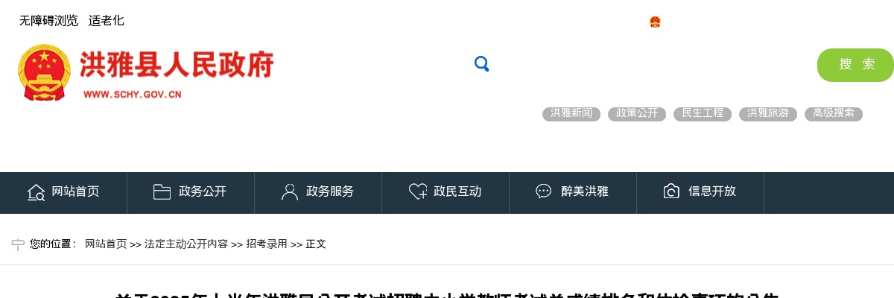The width and height of the screenshot is (894, 298).
Task: Open 高级搜索 advanced search link
Action: (834, 114)
